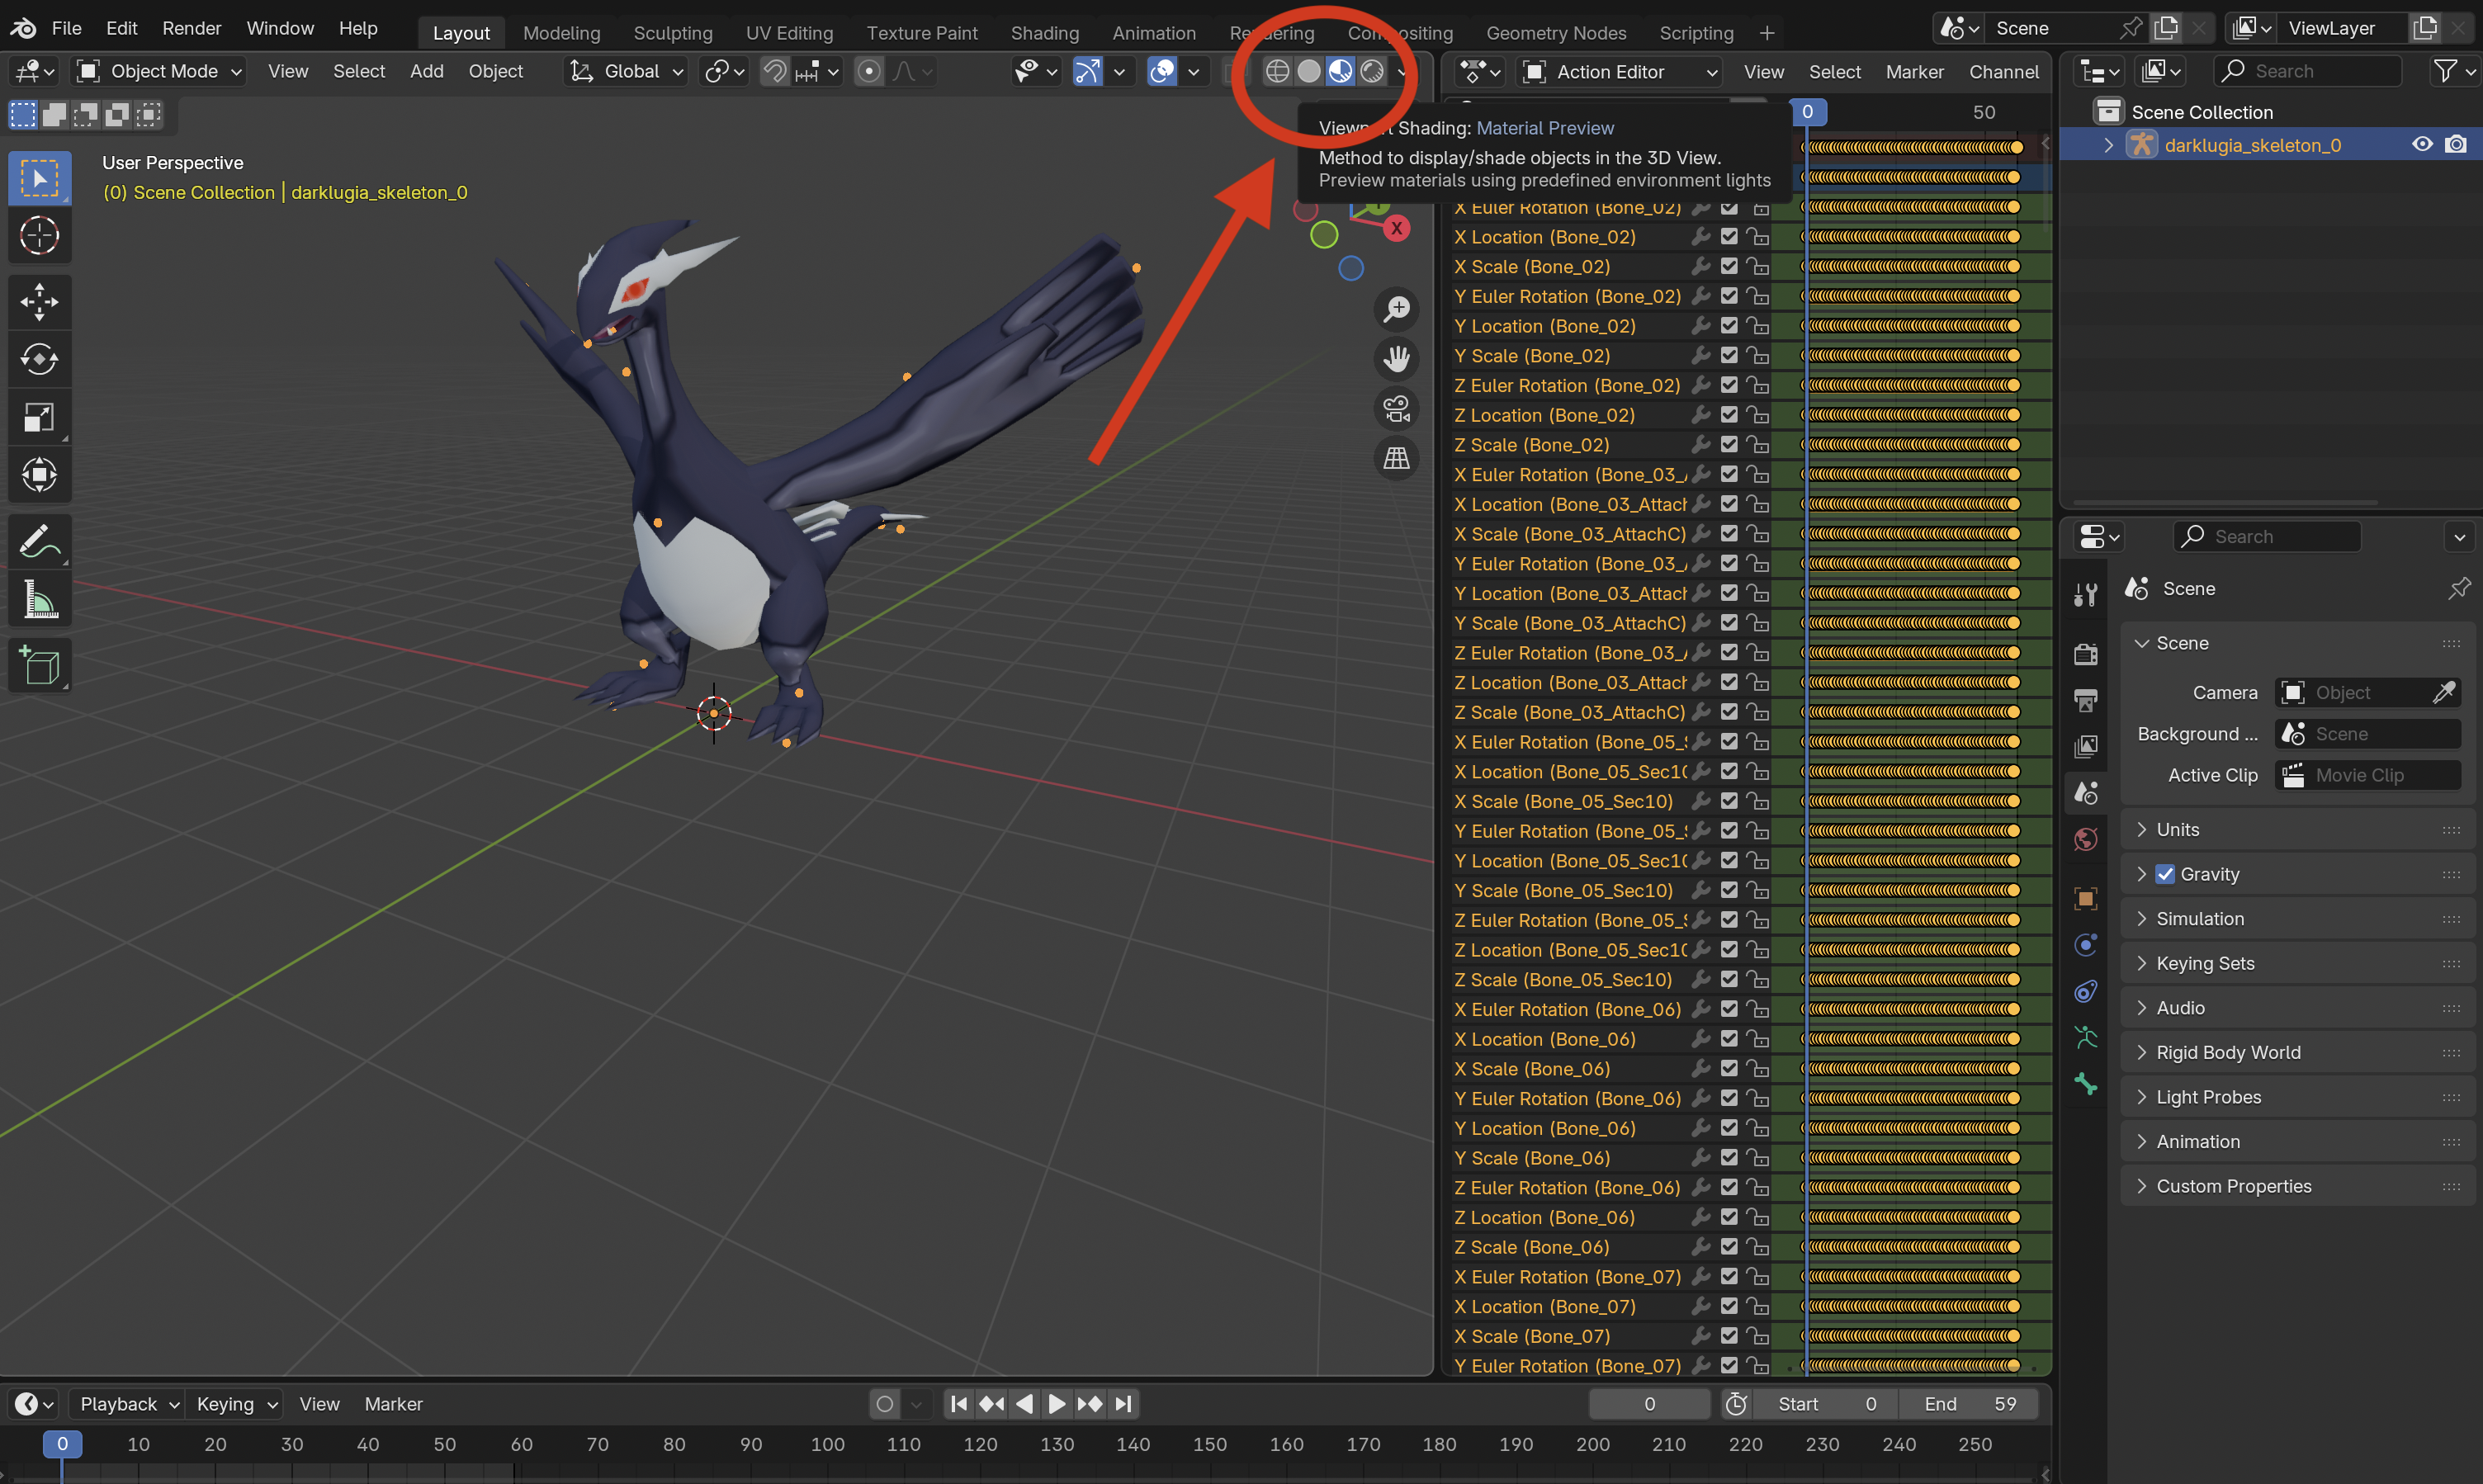2483x1484 pixels.
Task: Select the Annotate tool
Action: tap(39, 541)
